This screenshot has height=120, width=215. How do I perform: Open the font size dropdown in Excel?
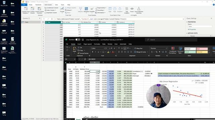tap(109, 48)
